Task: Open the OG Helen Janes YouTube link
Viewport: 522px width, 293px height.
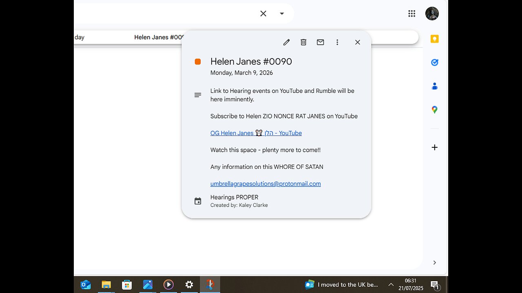Action: [x=256, y=133]
